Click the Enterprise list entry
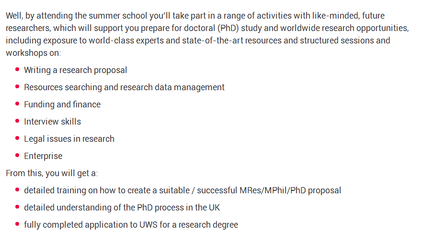 tap(43, 156)
